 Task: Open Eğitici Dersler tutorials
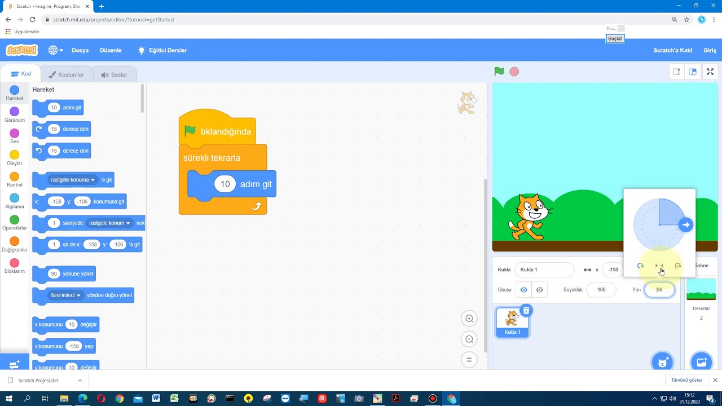point(162,50)
